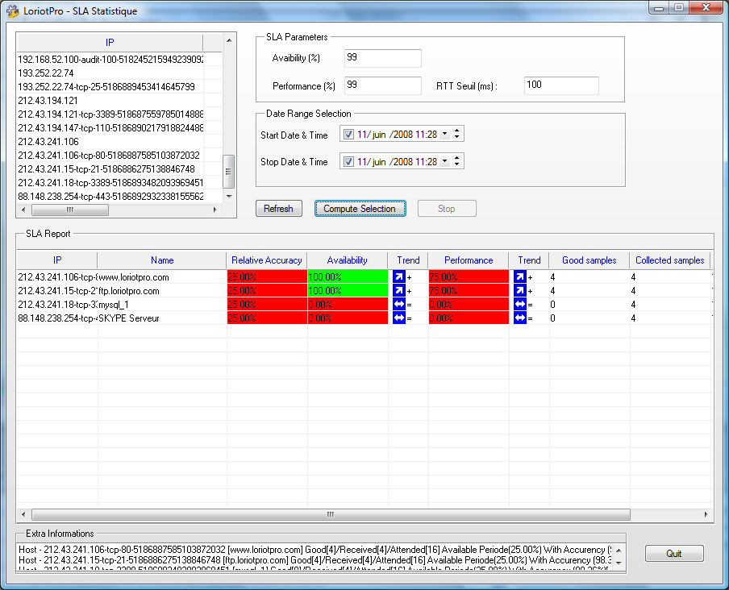Click the sideways trend icon on the mysql_1 row
The image size is (729, 590).
pos(398,304)
